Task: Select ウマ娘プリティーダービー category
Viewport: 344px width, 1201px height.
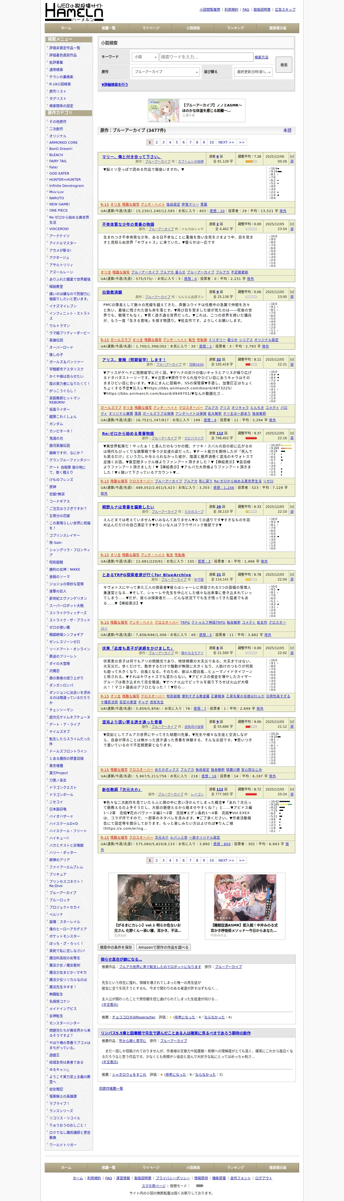Action: pos(70,333)
